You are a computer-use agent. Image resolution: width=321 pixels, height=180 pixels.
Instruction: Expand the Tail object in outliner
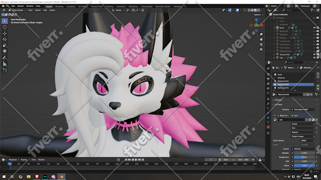274,58
